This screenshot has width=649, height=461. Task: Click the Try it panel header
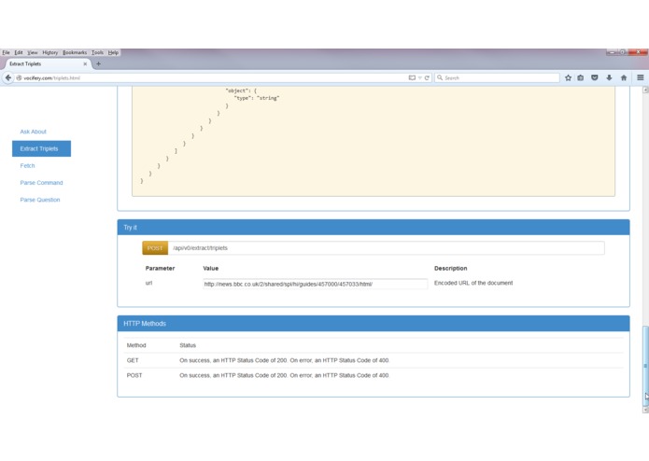tap(374, 228)
